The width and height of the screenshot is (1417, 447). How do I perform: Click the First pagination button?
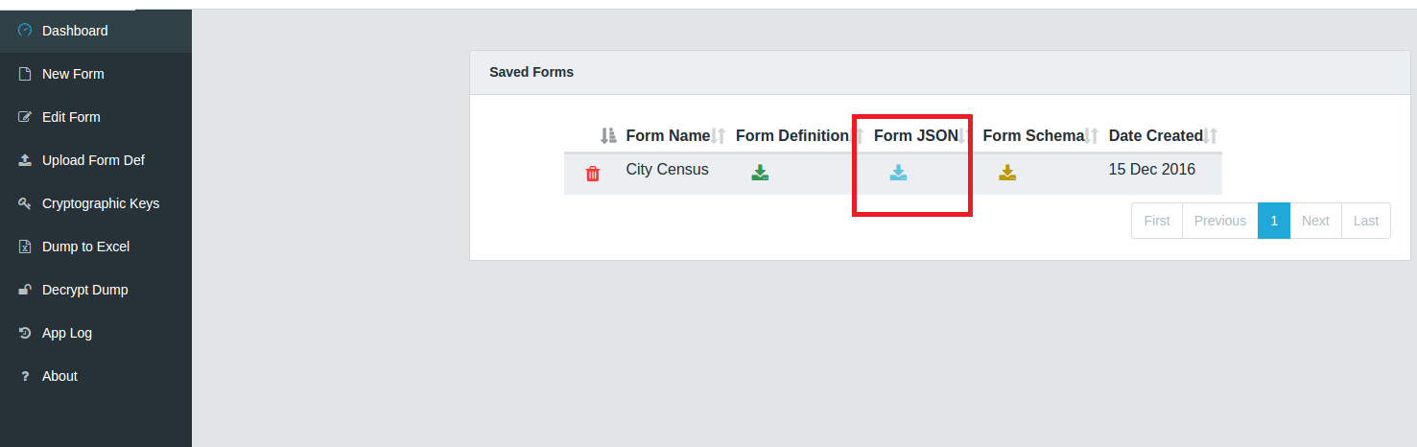click(1157, 221)
